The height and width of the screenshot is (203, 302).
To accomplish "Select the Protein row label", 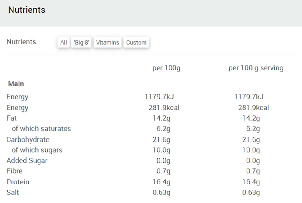I will [18, 182].
